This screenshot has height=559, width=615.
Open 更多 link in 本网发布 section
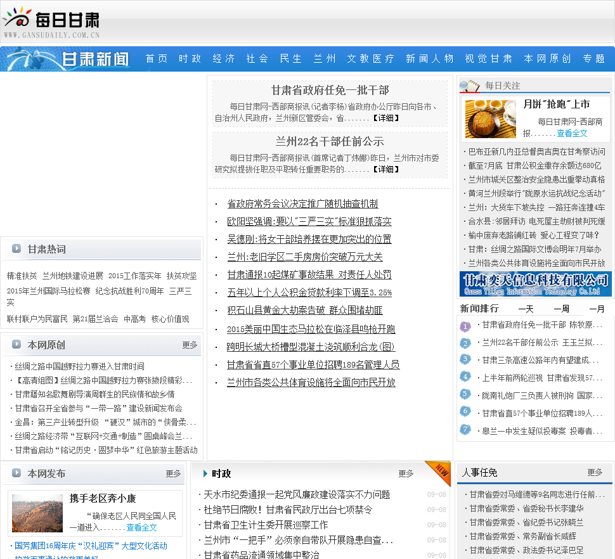(173, 473)
